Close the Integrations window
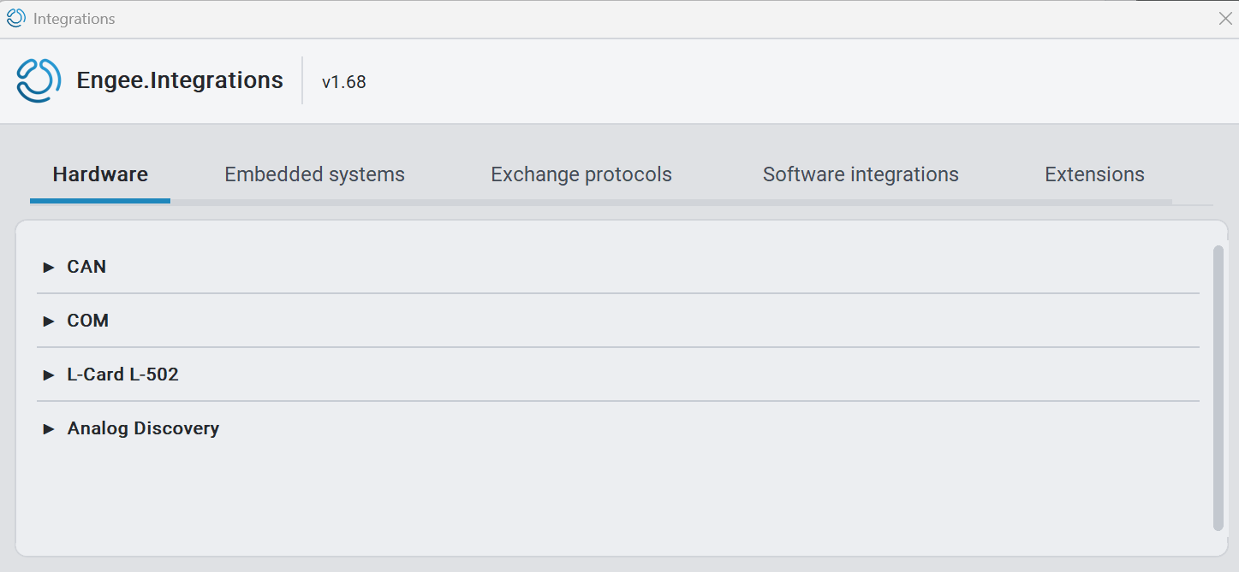This screenshot has width=1239, height=572. (x=1225, y=19)
